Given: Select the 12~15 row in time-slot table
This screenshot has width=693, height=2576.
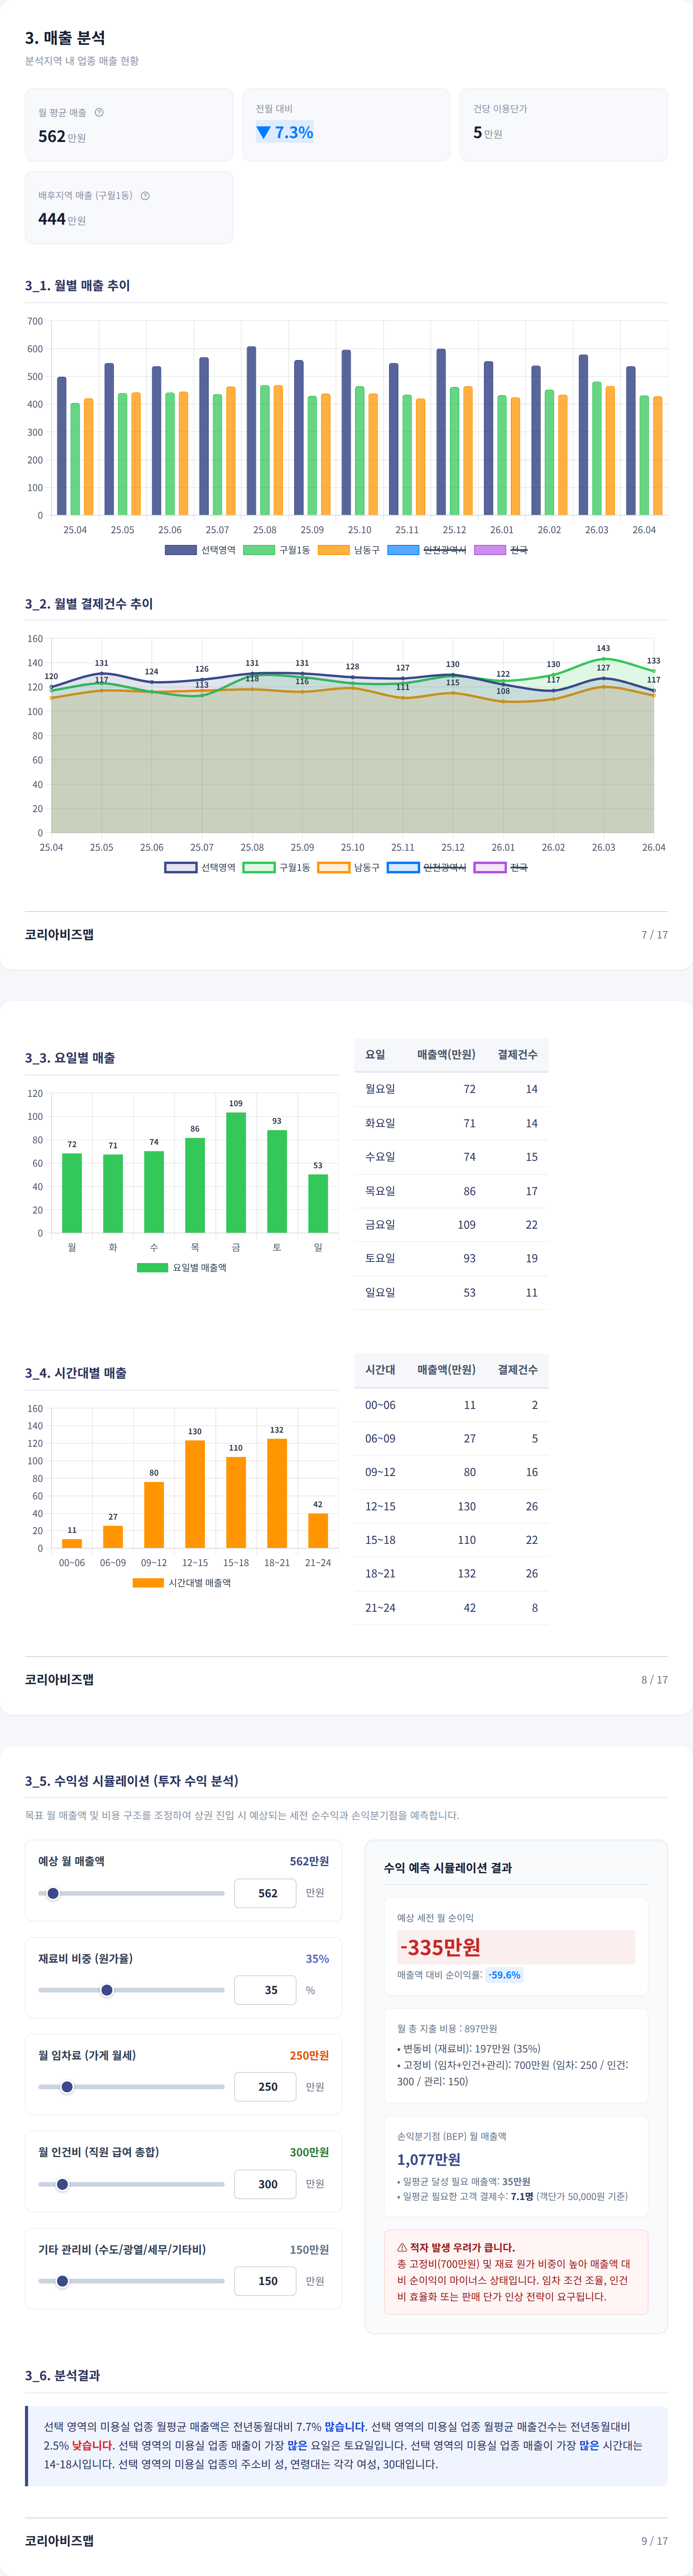Looking at the screenshot, I should click(x=451, y=1506).
